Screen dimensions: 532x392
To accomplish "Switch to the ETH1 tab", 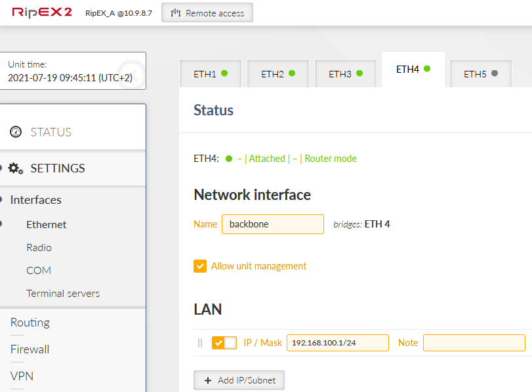I will (210, 74).
